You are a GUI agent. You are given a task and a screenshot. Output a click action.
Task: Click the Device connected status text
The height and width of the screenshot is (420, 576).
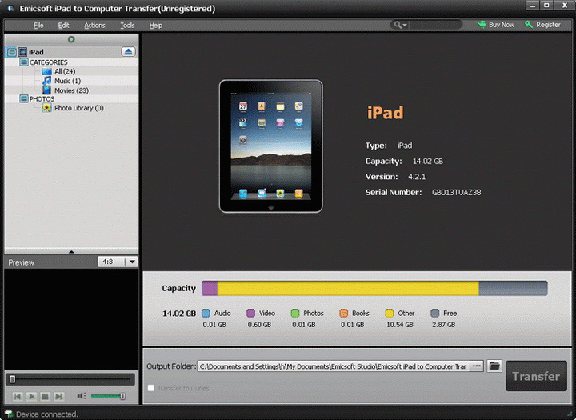(47, 414)
